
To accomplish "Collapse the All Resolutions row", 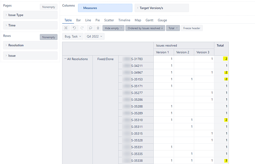I will coord(65,59).
